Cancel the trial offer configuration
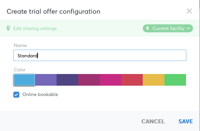Screen dimensions: 200x131 153,121
